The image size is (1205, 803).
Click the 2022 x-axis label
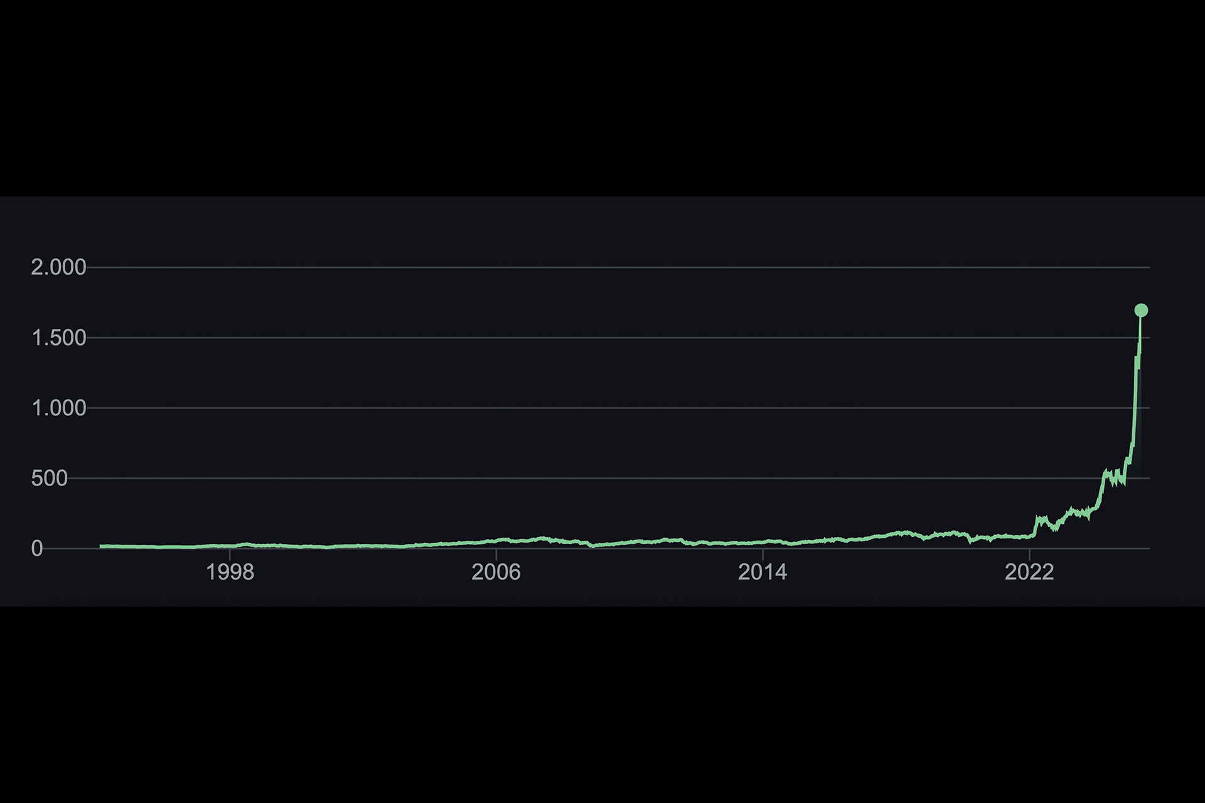coord(1029,572)
